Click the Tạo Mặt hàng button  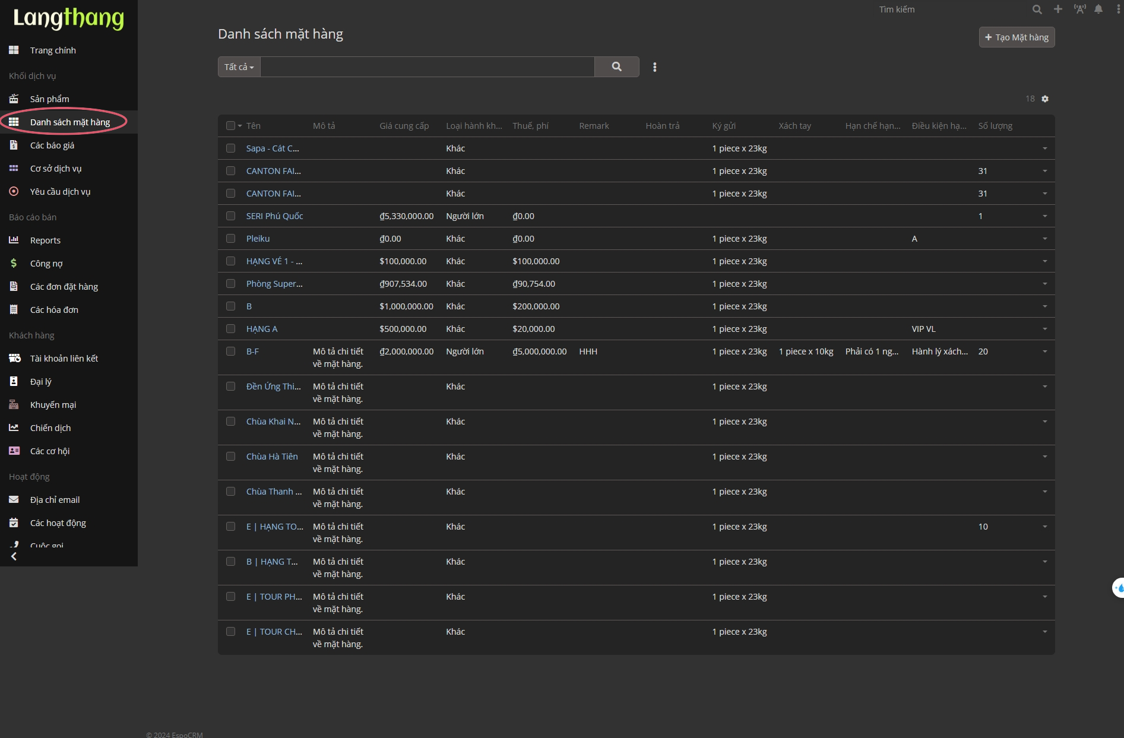click(1016, 37)
